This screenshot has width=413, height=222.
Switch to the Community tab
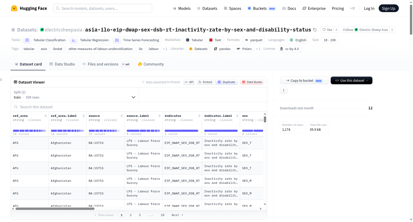(151, 64)
